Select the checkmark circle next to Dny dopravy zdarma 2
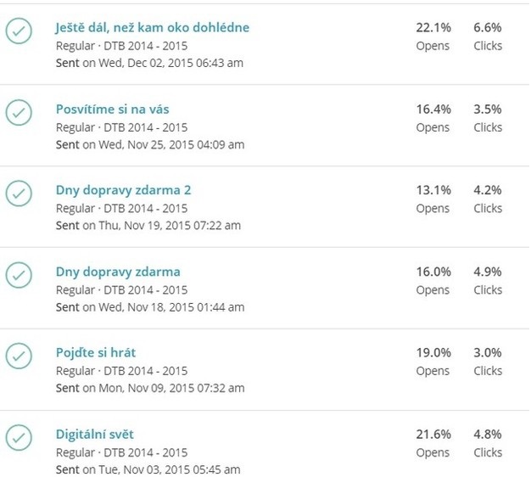531x477 pixels. pos(19,194)
